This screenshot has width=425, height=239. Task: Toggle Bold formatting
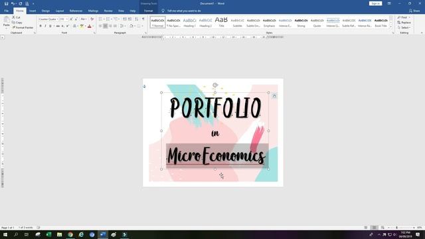pyautogui.click(x=41, y=26)
